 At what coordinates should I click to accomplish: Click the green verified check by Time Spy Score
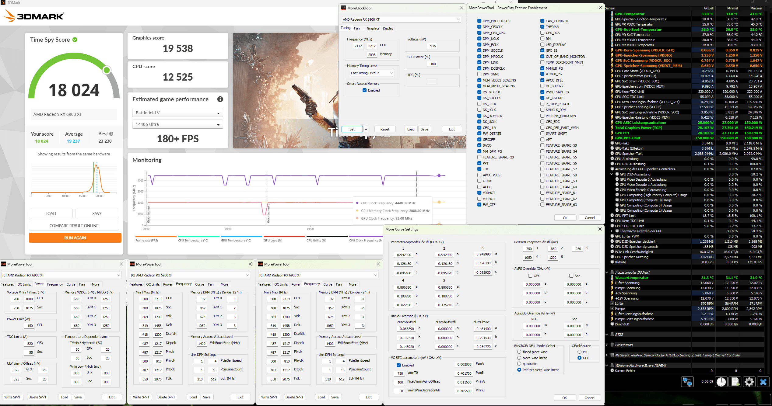click(x=75, y=40)
